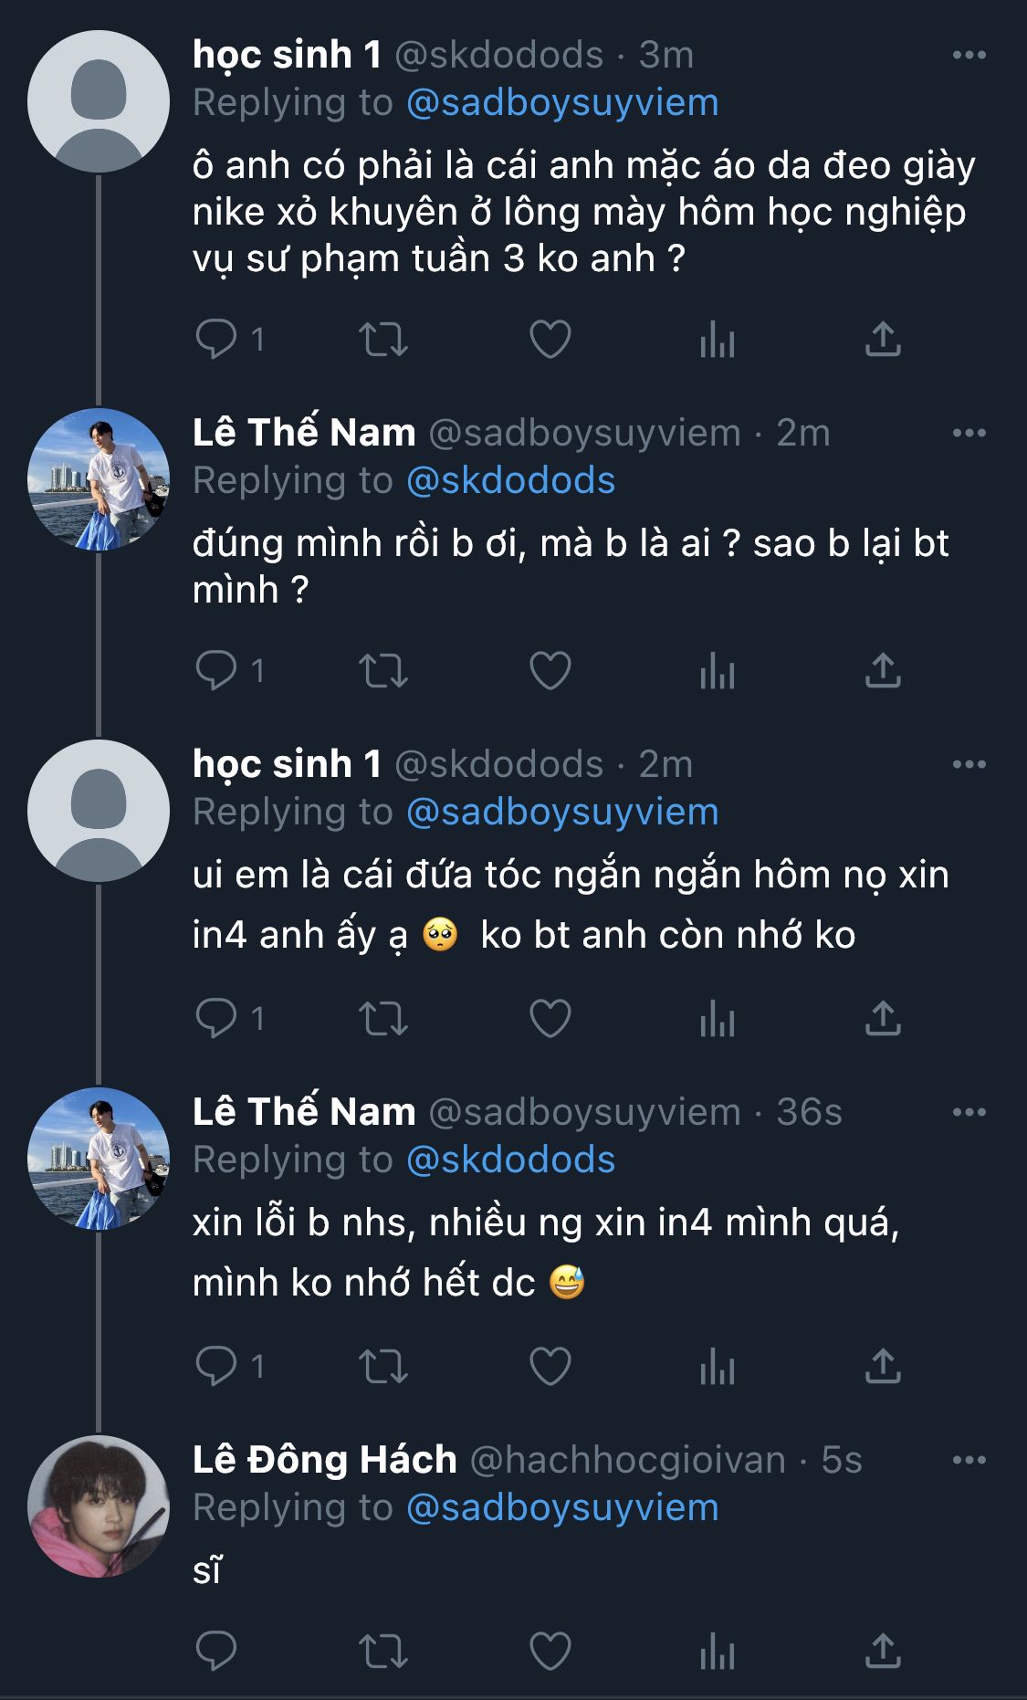Screen dimensions: 1027x1700
Task: View analytics for the 'sĩ' reply
Action: 718,1652
